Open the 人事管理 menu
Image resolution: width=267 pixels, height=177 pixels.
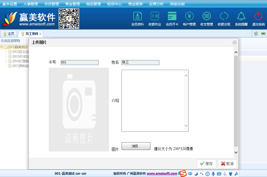[30, 4]
